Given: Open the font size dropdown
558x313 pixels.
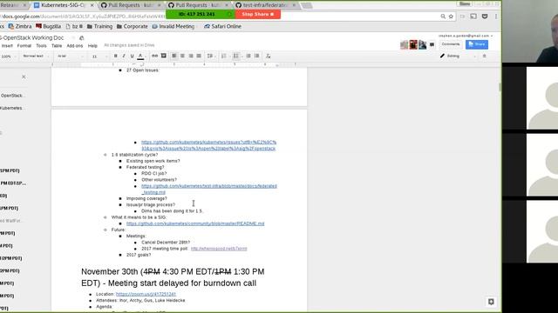Looking at the screenshot, I should pos(99,57).
